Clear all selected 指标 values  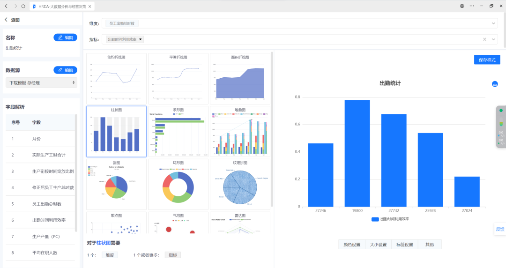click(484, 39)
